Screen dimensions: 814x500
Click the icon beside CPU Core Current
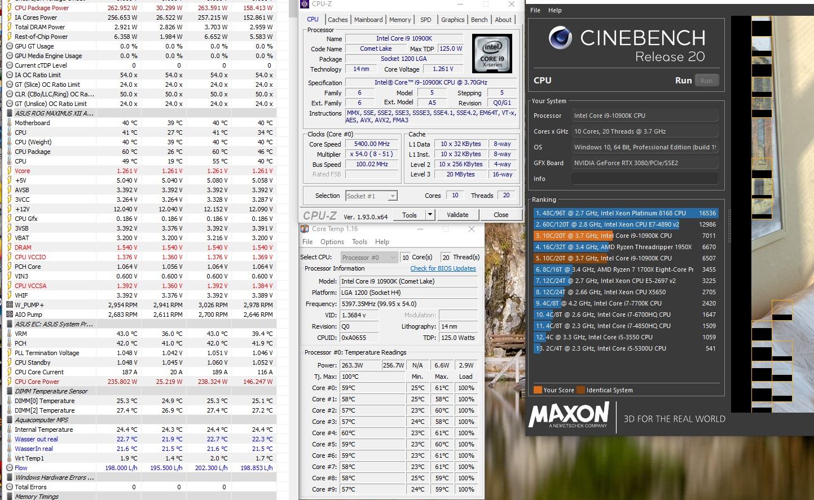tap(9, 372)
